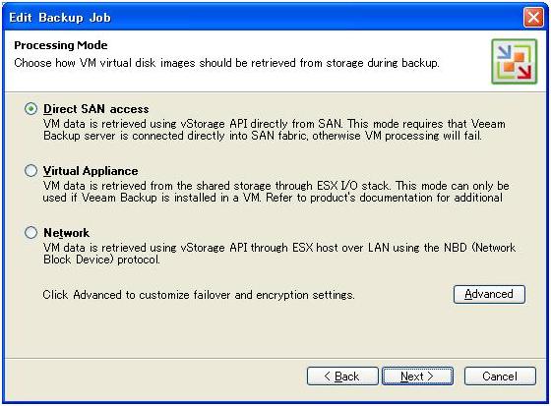This screenshot has width=551, height=406.
Task: Click the Direct SAN vStorage API description text
Action: [x=275, y=130]
